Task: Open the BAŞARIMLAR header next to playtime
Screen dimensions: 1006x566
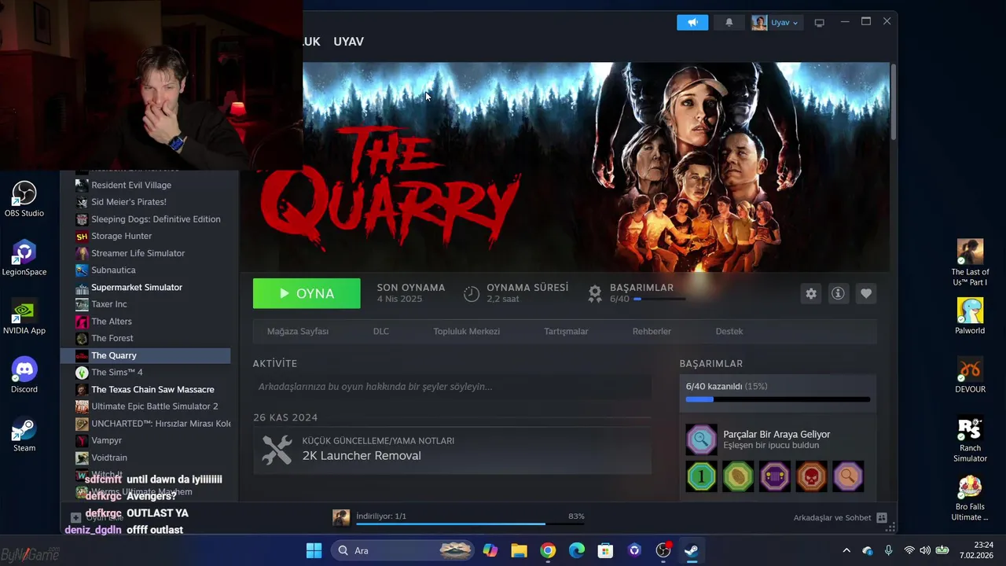Action: point(641,288)
